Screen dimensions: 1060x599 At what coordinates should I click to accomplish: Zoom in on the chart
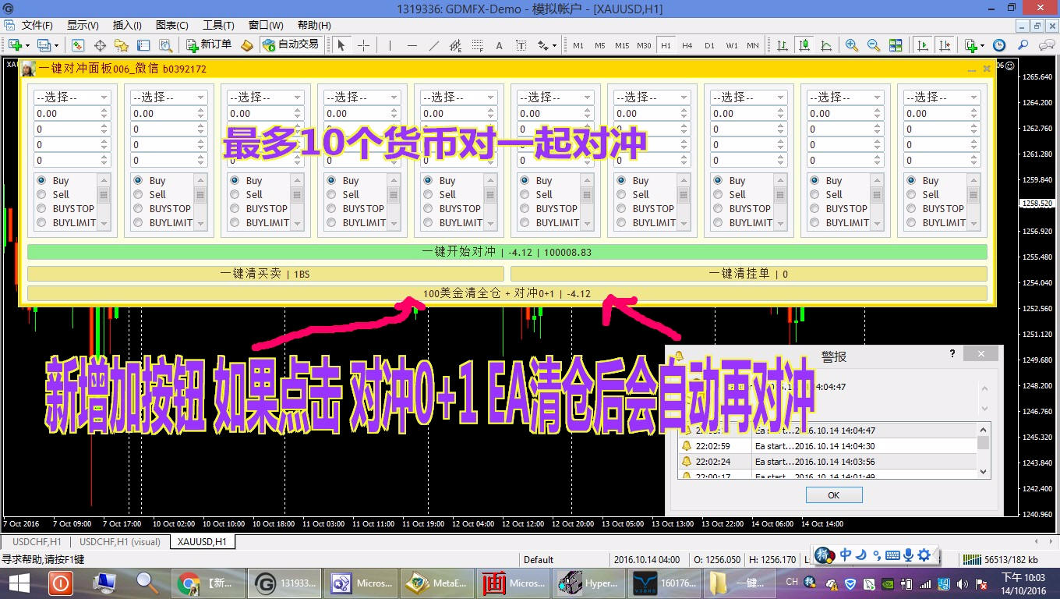click(852, 45)
